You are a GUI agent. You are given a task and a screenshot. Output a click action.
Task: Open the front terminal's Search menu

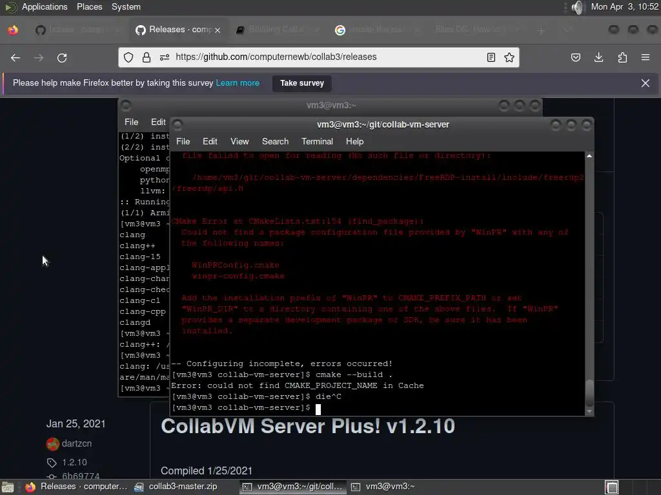coord(275,141)
